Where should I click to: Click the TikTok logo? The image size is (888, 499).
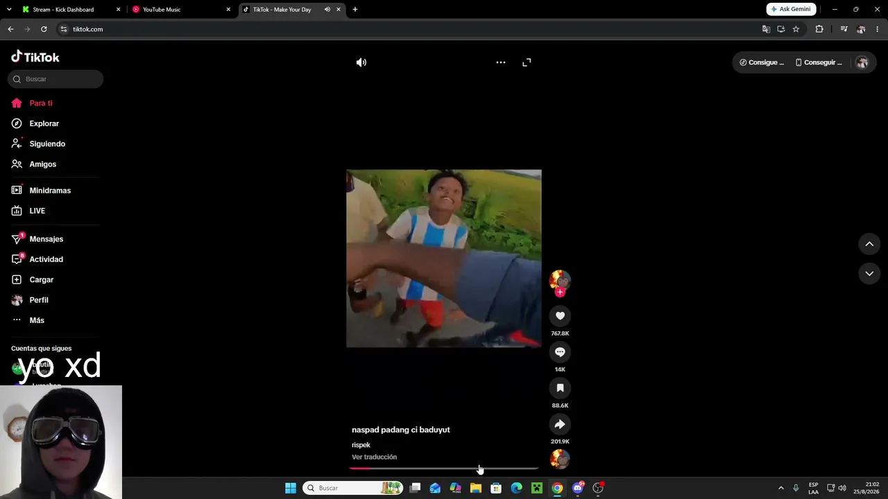coord(35,57)
